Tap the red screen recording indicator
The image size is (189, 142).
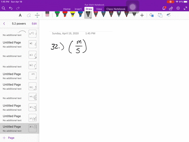pyautogui.click(x=170, y=2)
